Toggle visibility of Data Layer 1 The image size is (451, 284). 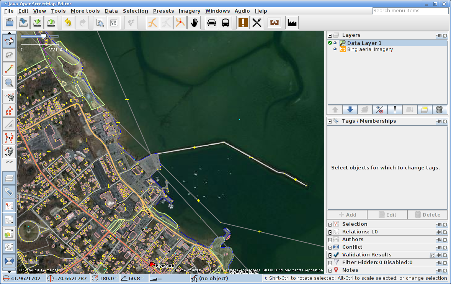click(335, 43)
